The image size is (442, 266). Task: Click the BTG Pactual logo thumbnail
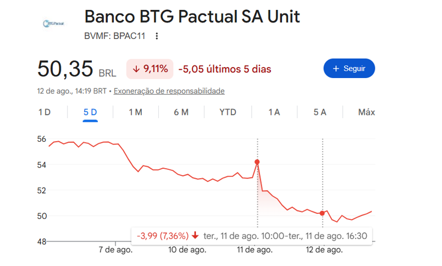(53, 24)
